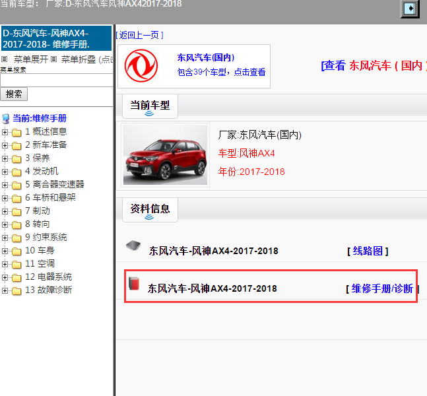Open the 线路图 link
The height and width of the screenshot is (396, 427).
tap(368, 251)
